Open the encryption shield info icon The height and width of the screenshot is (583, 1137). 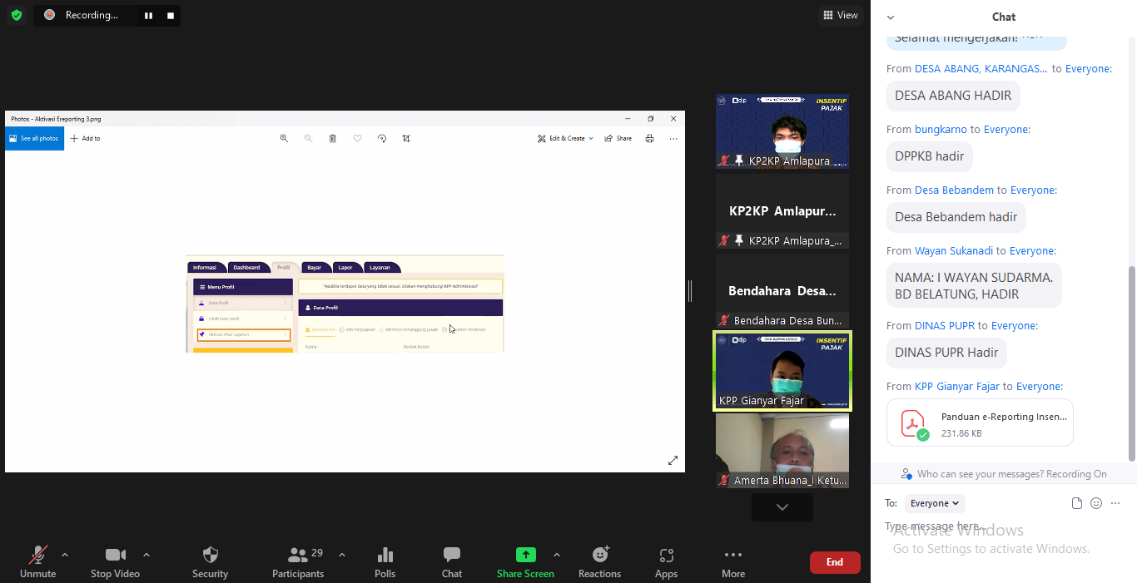[17, 15]
